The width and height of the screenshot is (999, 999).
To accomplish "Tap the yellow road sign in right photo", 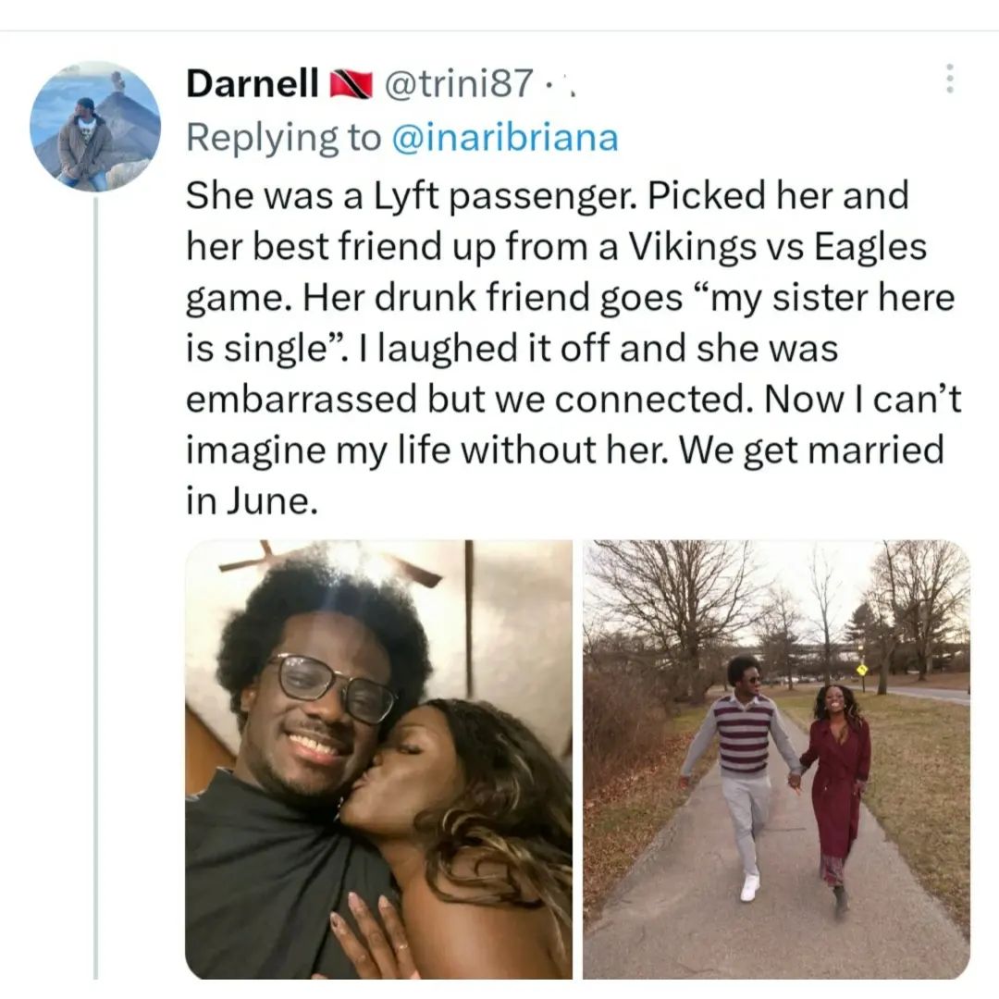I will pos(862,669).
